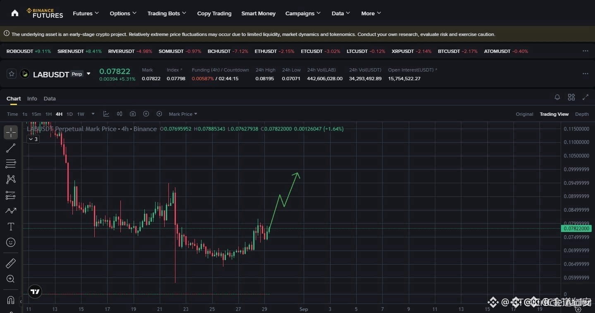Select the 1H time interval
This screenshot has width=595, height=313.
coord(48,114)
